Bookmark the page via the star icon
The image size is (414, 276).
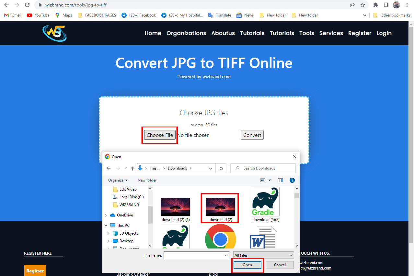coord(363,5)
